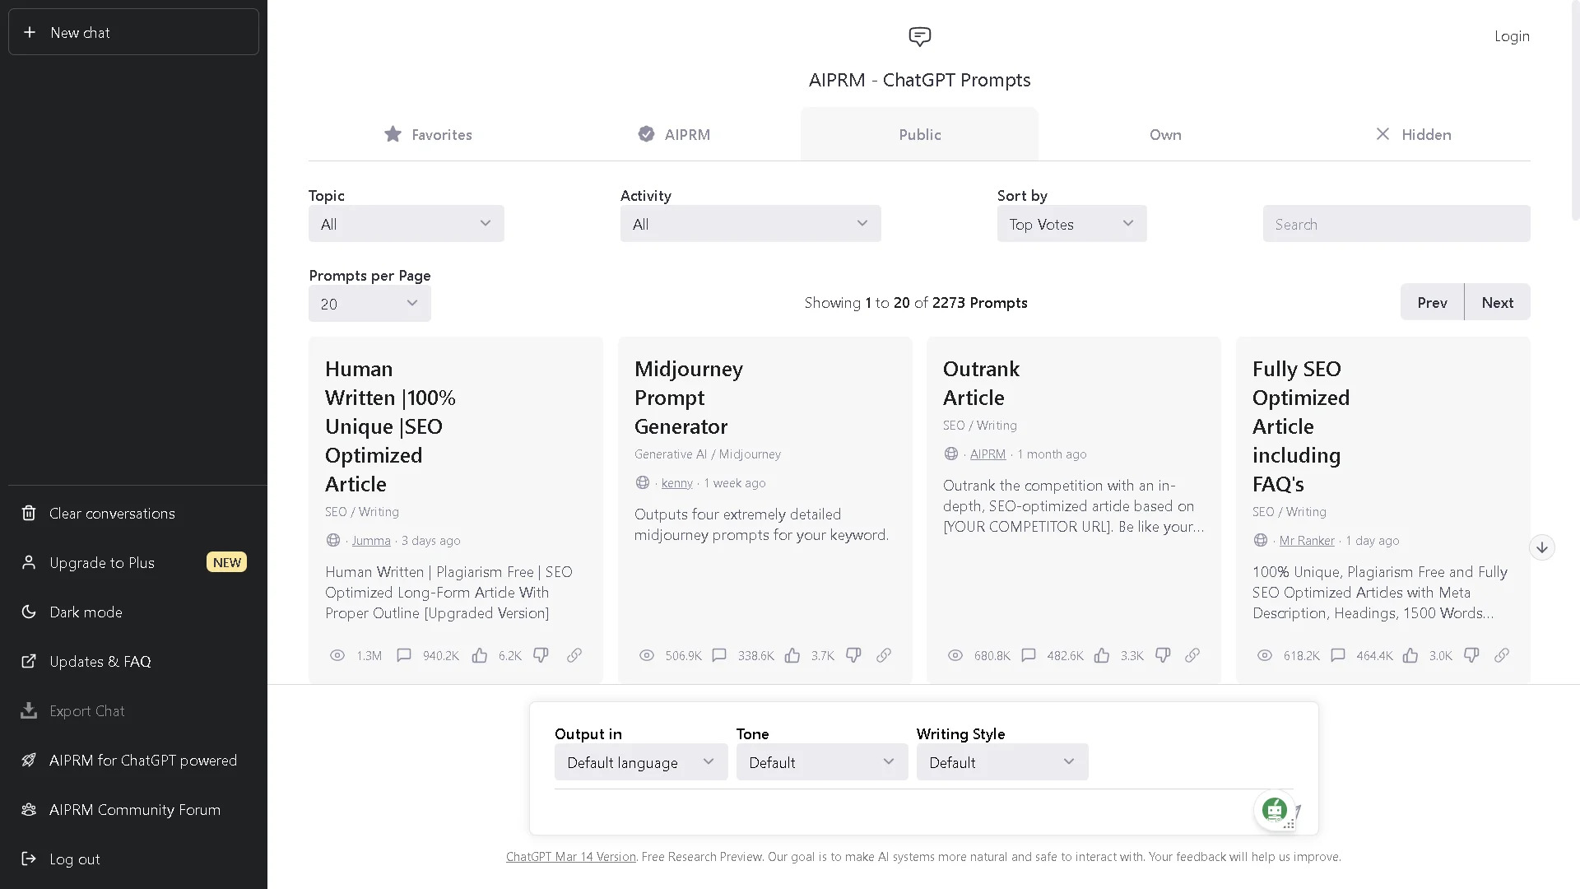Go to the Next page of prompts
This screenshot has height=889, width=1580.
pyautogui.click(x=1498, y=302)
